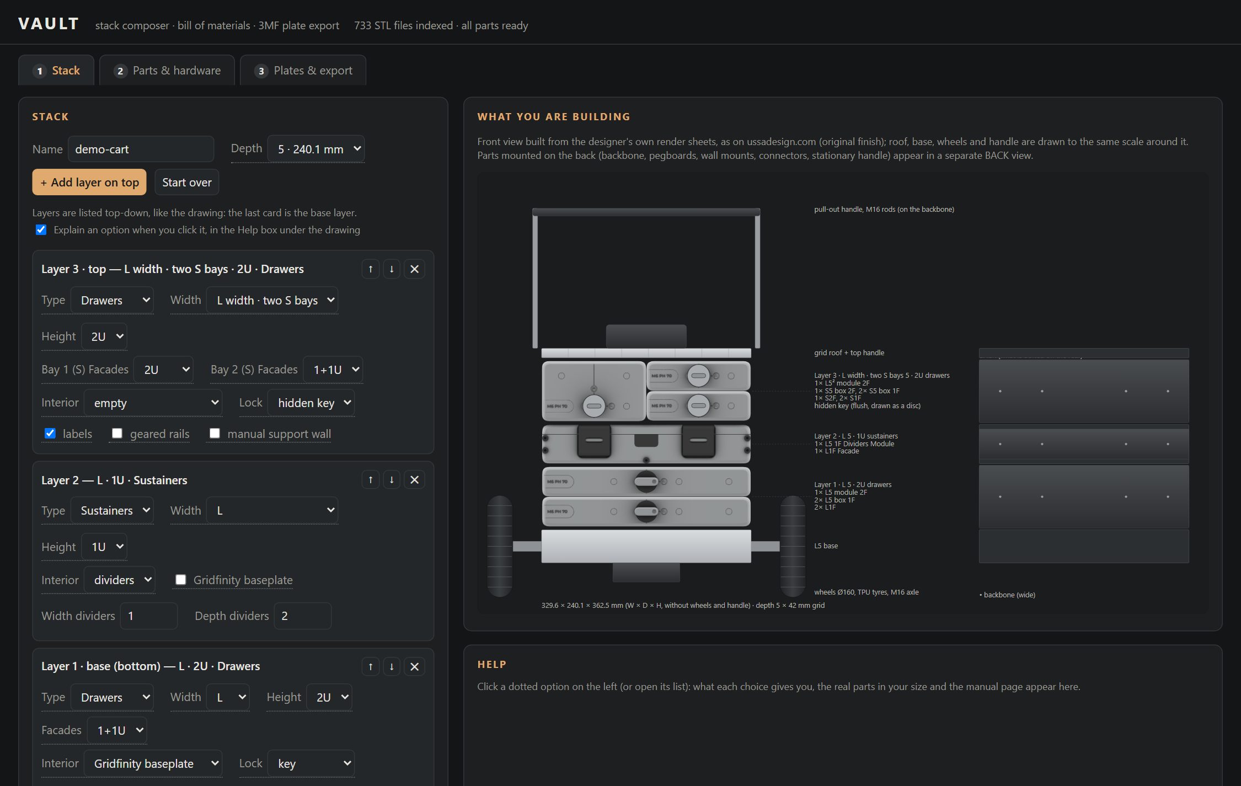
Task: Click the Name field demo-cart
Action: click(141, 149)
